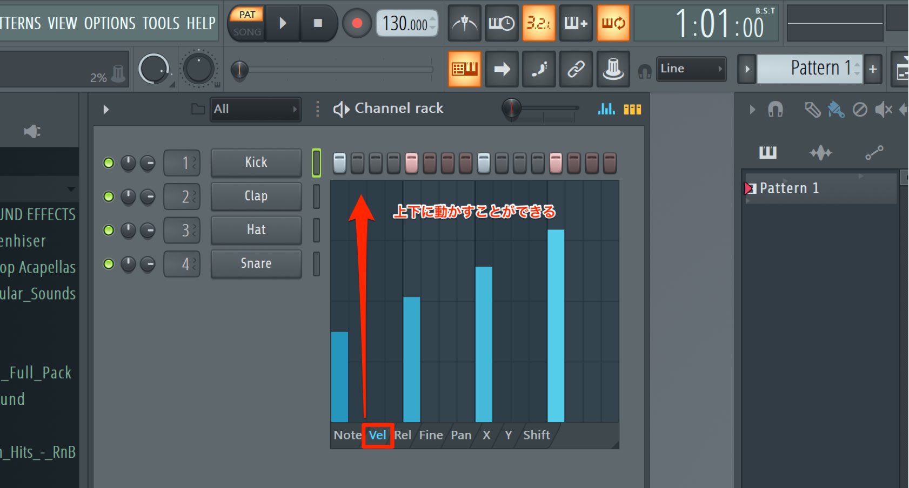Mute the Snare channel green light
Viewport: 909px width, 488px height.
(109, 264)
